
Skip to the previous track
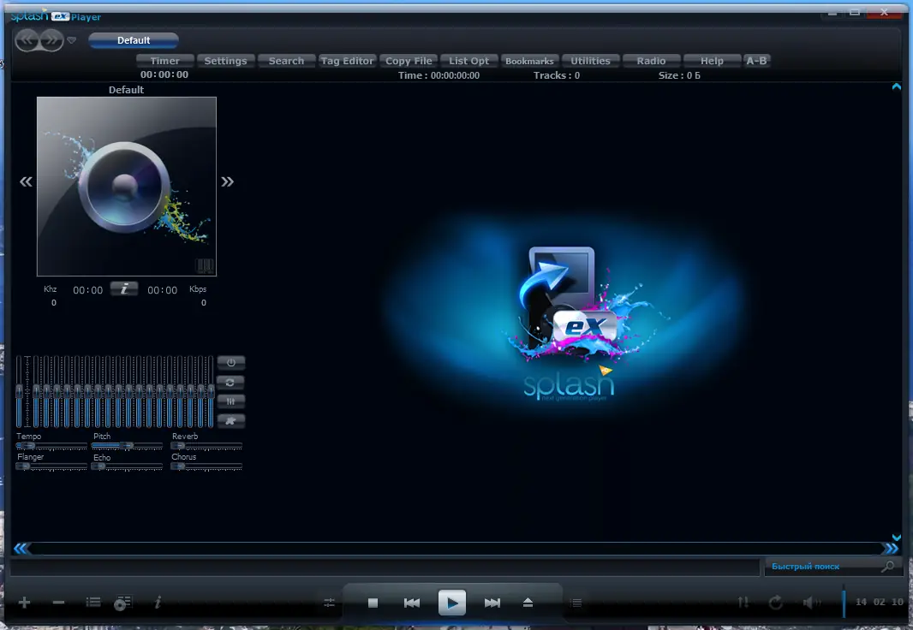[412, 603]
